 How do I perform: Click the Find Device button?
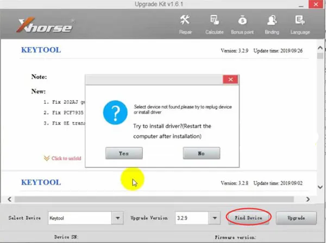(248, 218)
